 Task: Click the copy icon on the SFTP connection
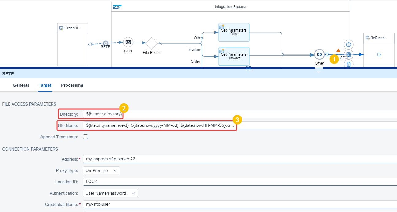tap(349, 54)
